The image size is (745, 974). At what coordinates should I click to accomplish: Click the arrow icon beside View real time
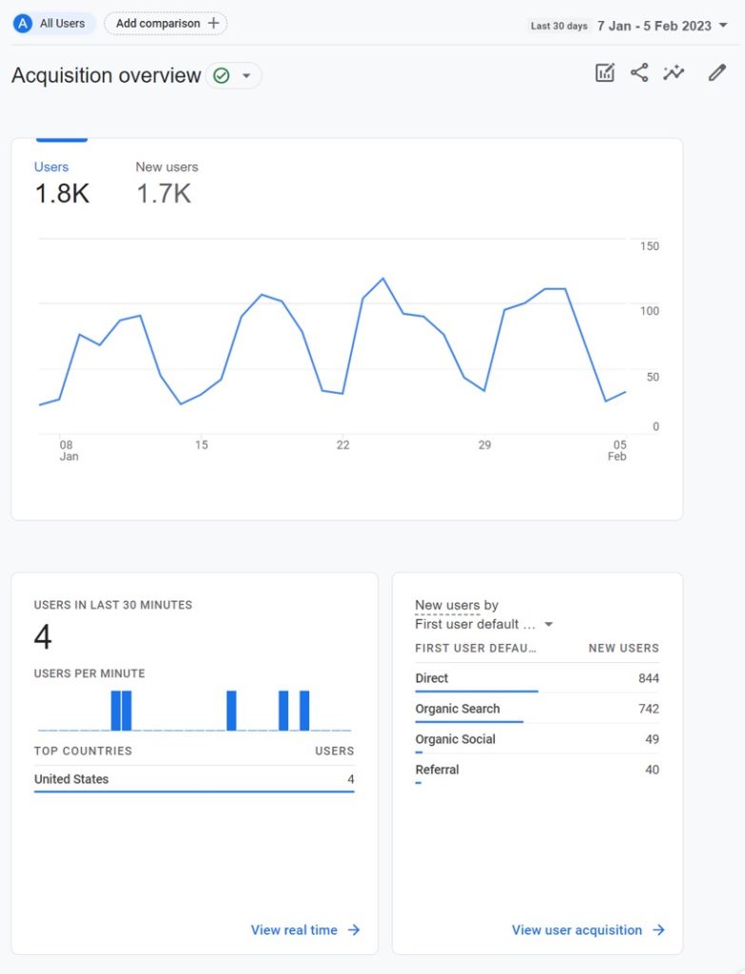[356, 930]
